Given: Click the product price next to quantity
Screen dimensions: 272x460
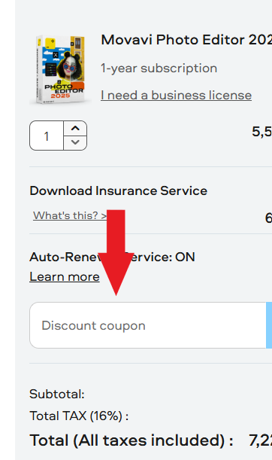Looking at the screenshot, I should click(261, 132).
